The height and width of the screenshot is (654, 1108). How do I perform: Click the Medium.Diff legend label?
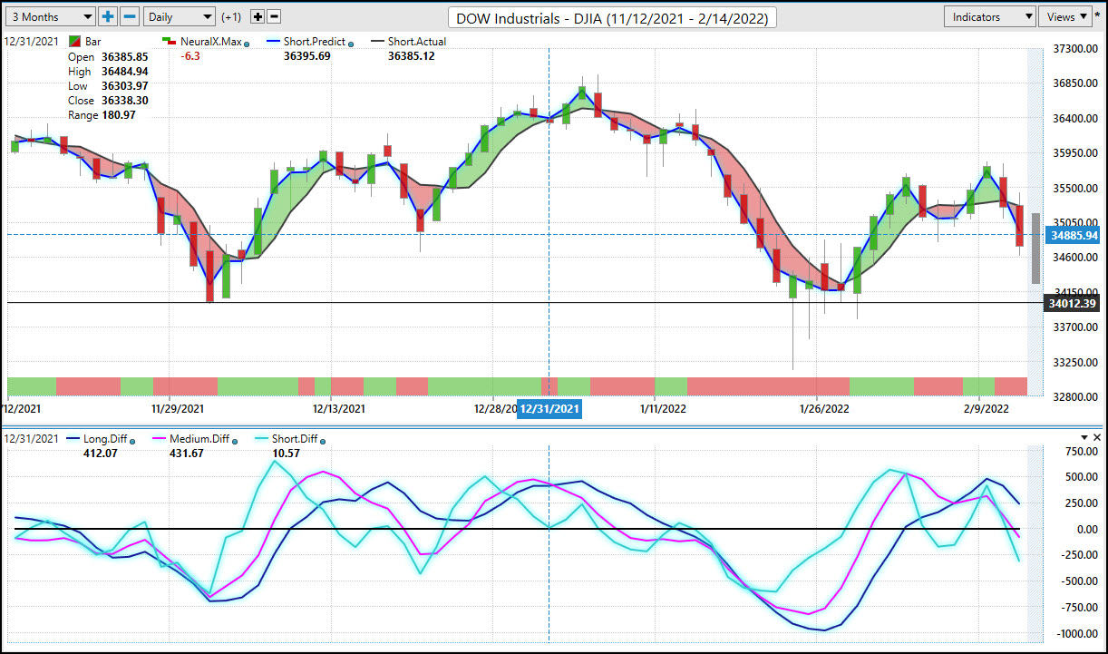click(199, 439)
